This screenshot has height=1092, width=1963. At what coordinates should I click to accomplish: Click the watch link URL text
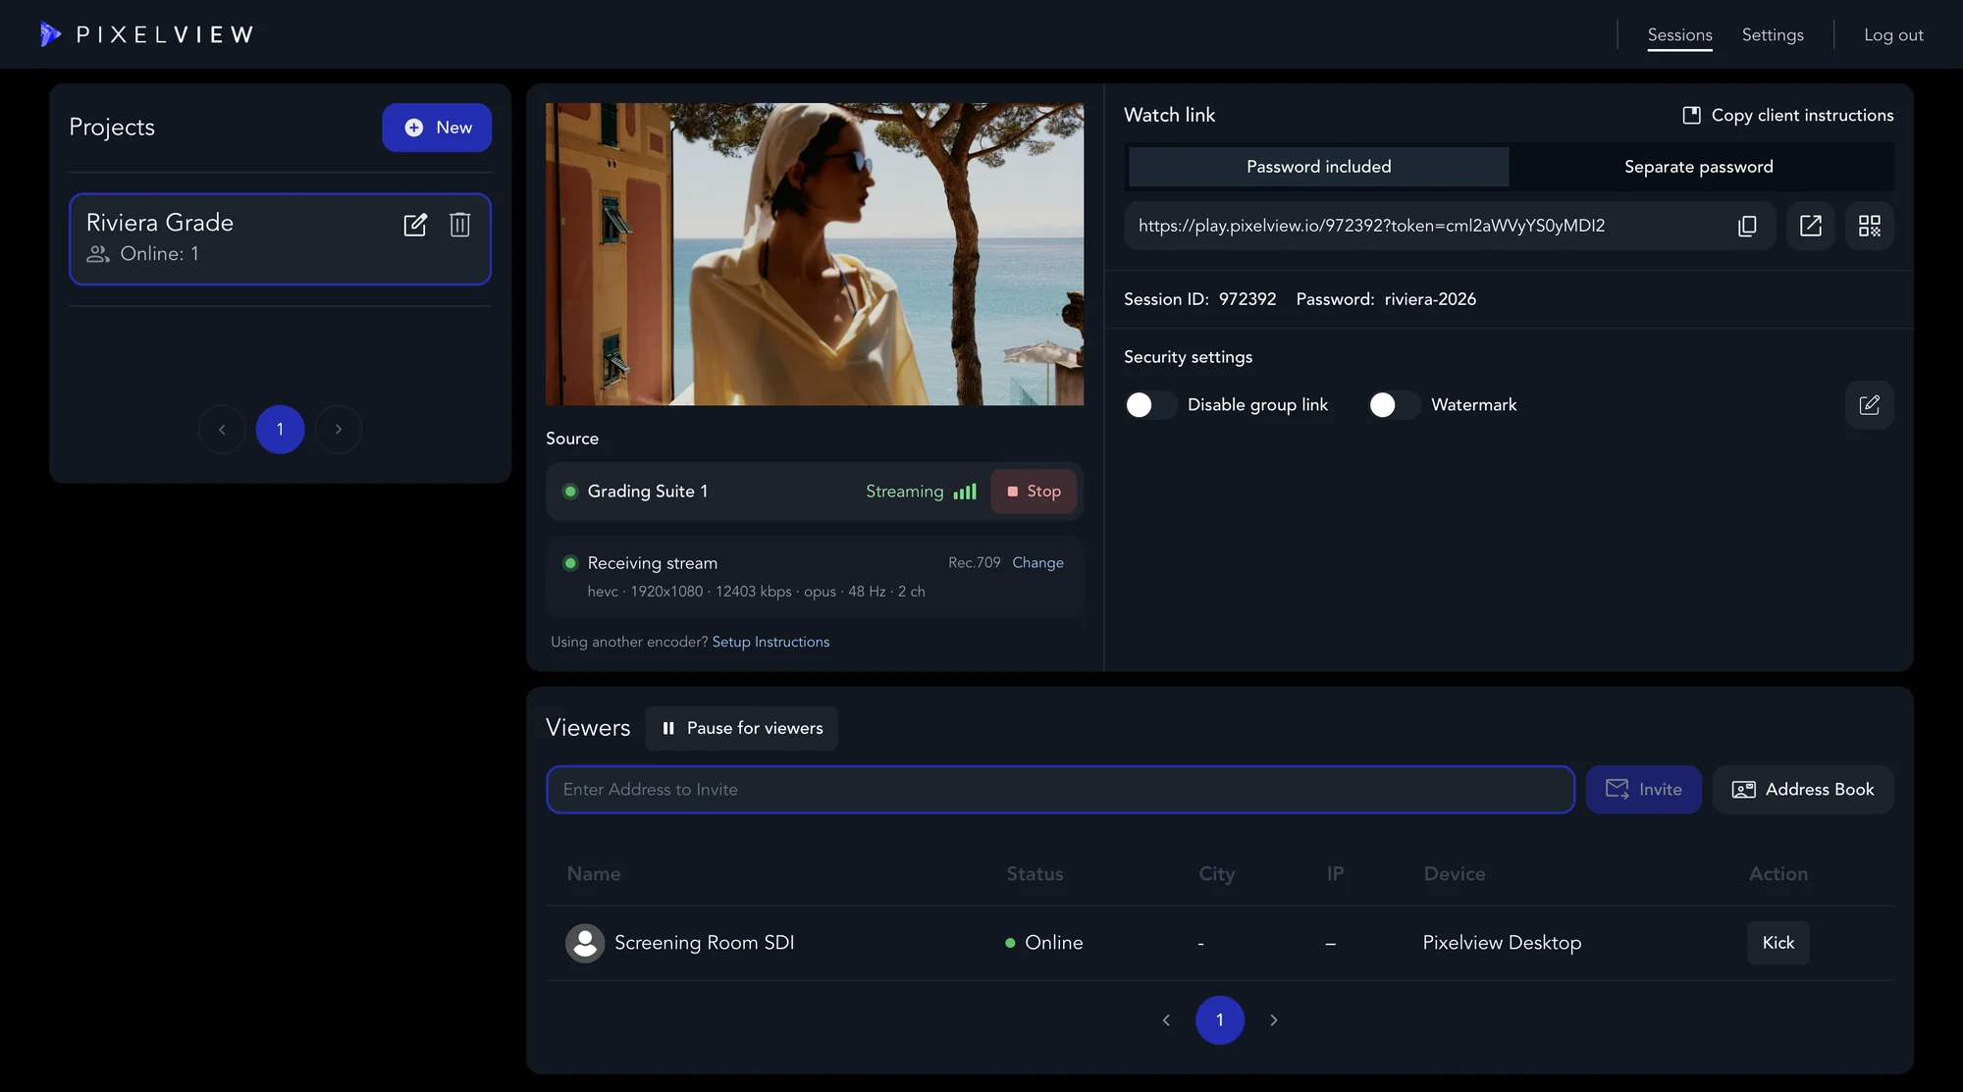click(1371, 226)
